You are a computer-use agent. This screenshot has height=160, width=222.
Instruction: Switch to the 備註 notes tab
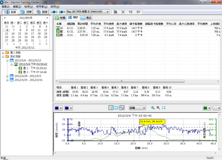coord(86,18)
